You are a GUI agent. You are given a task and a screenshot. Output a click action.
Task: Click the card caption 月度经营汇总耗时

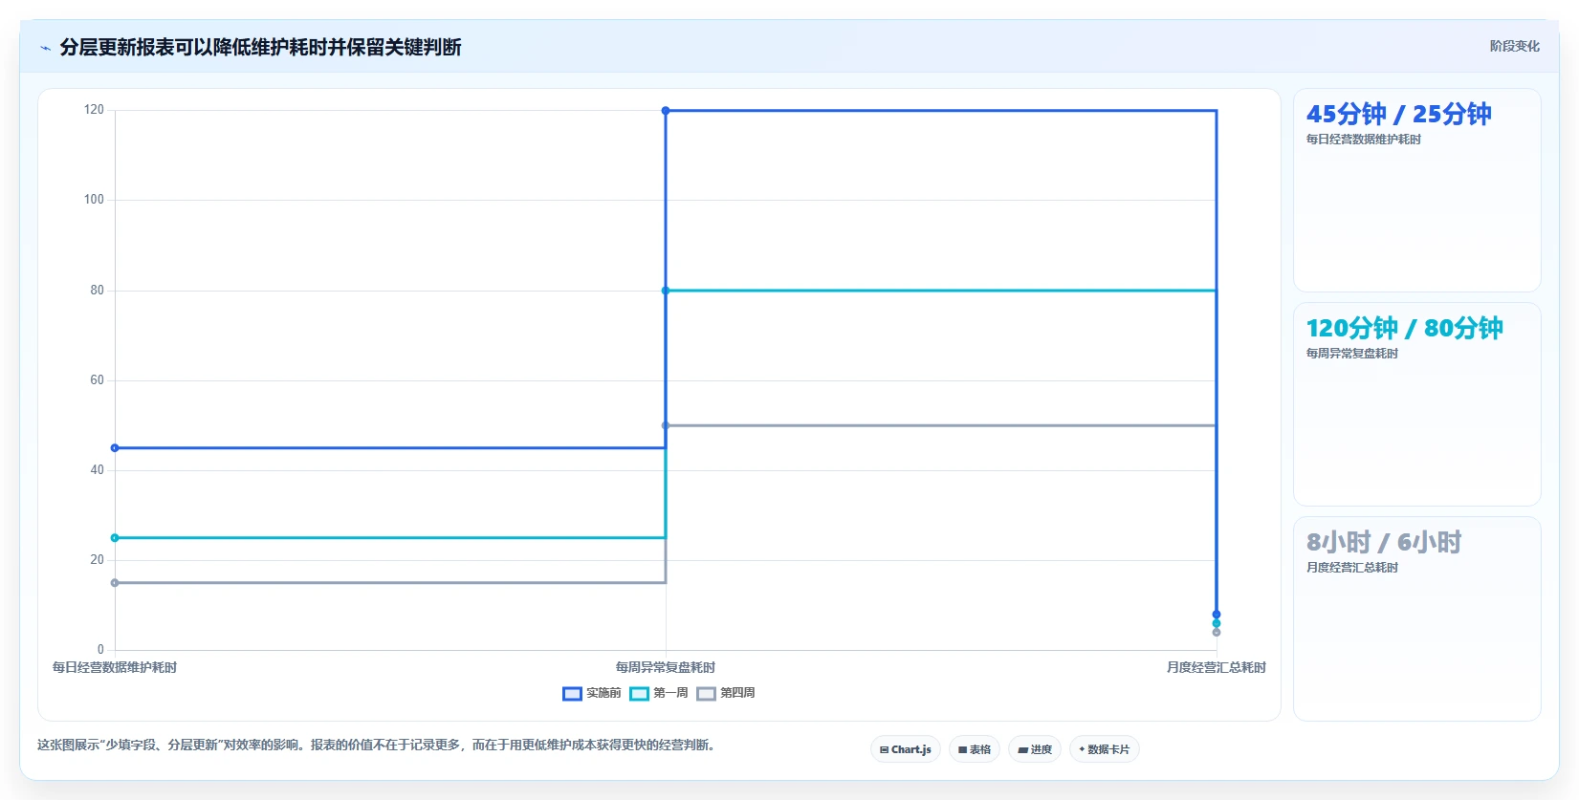[1352, 568]
